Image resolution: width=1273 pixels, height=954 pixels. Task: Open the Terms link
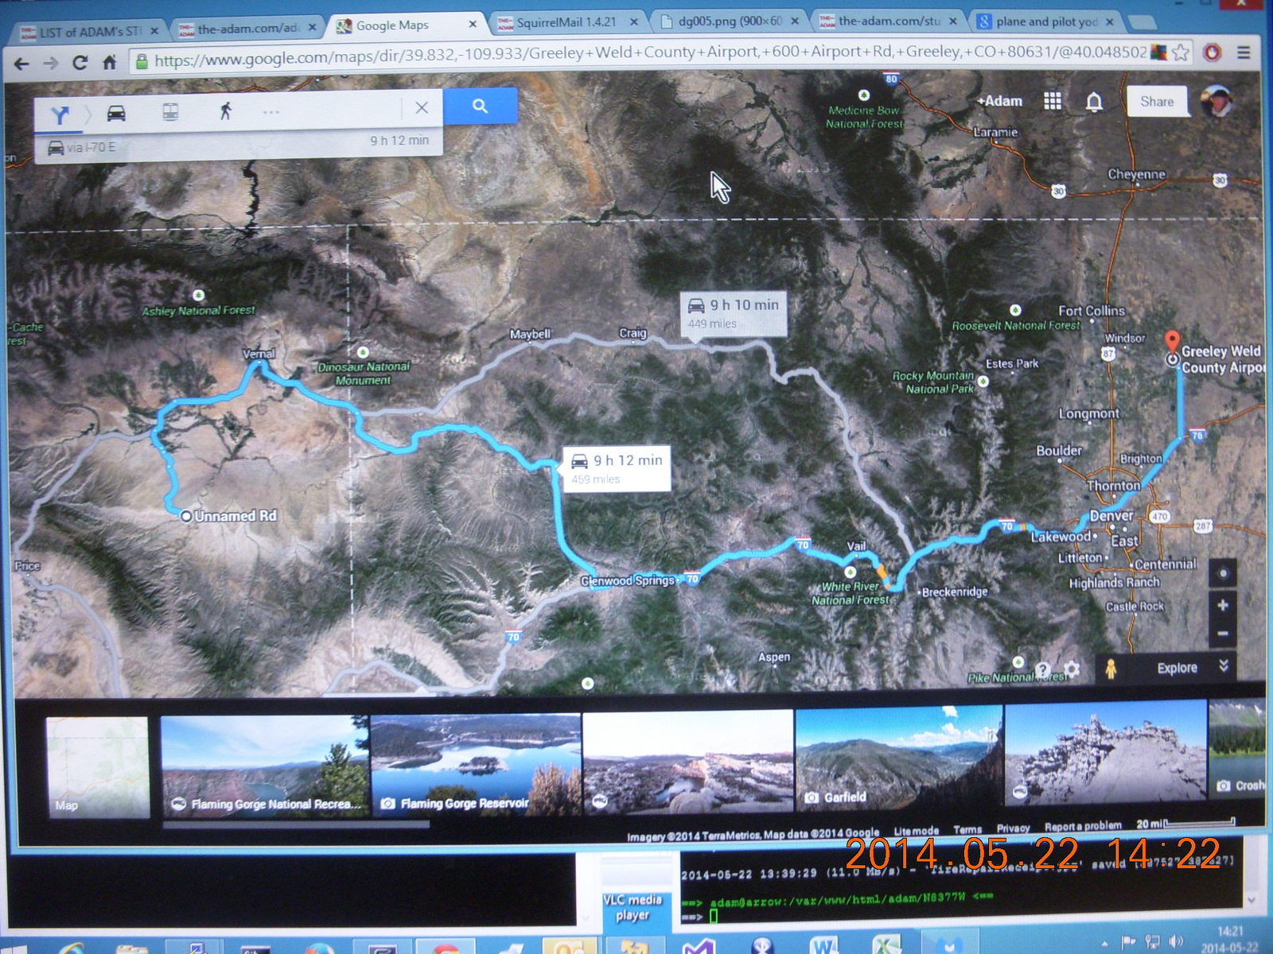click(x=967, y=829)
